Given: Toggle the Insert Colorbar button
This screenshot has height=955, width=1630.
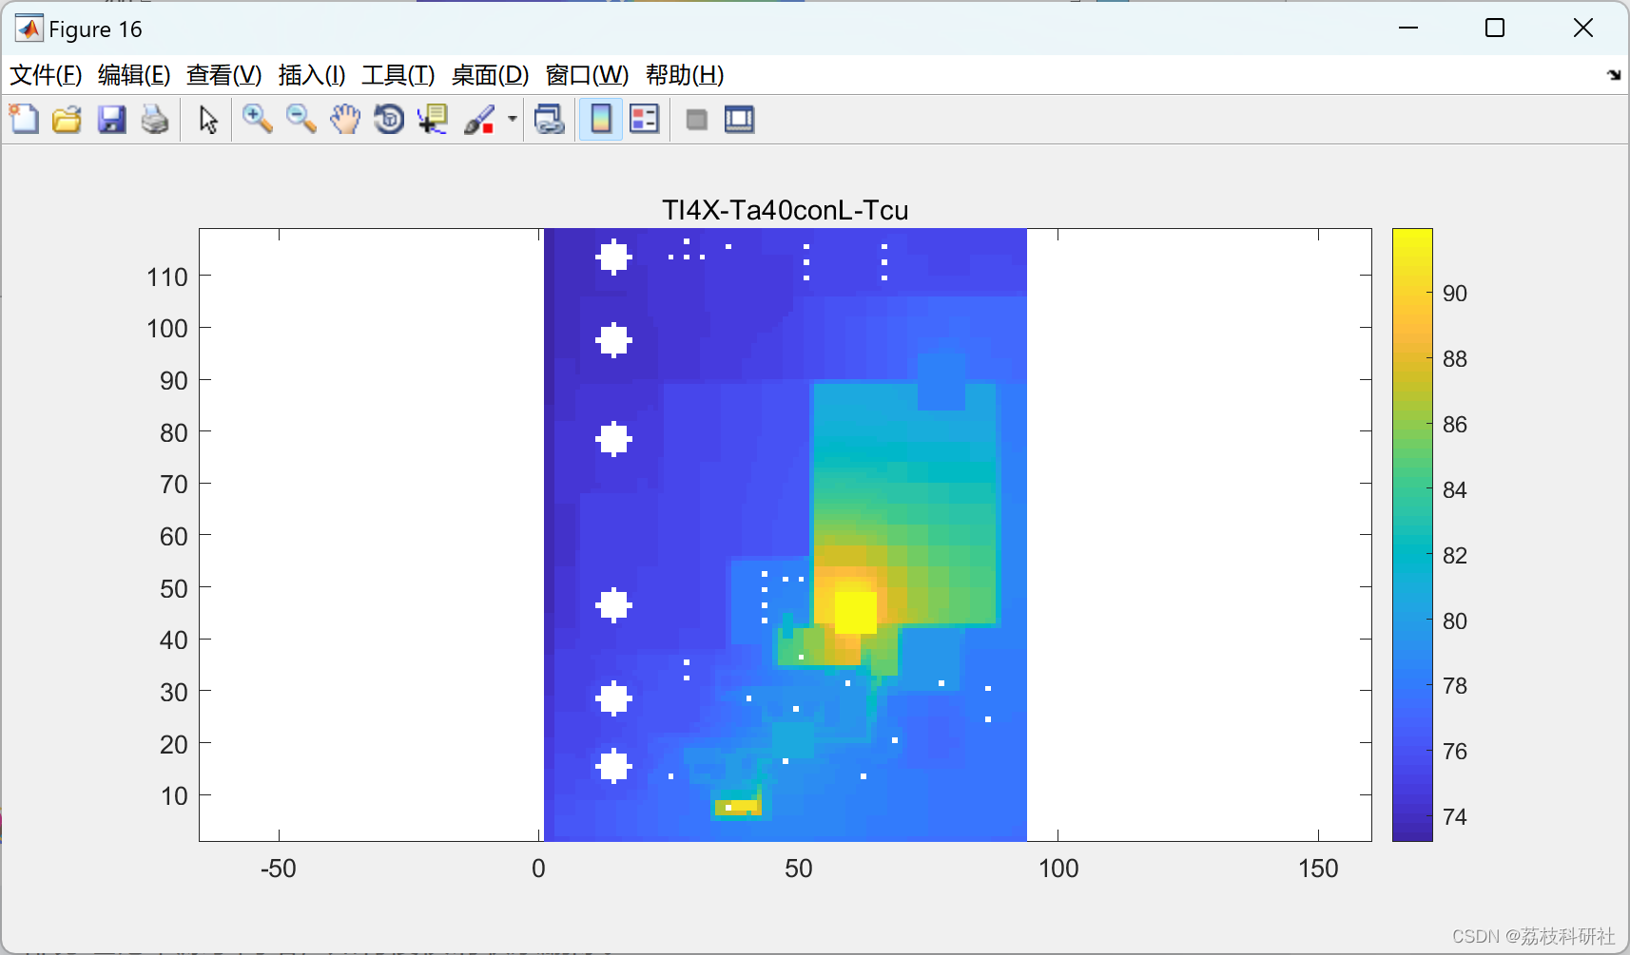Looking at the screenshot, I should point(601,120).
